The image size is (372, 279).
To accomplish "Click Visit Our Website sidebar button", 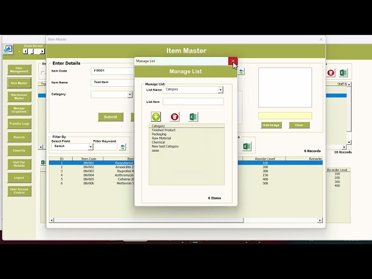I will [x=19, y=164].
